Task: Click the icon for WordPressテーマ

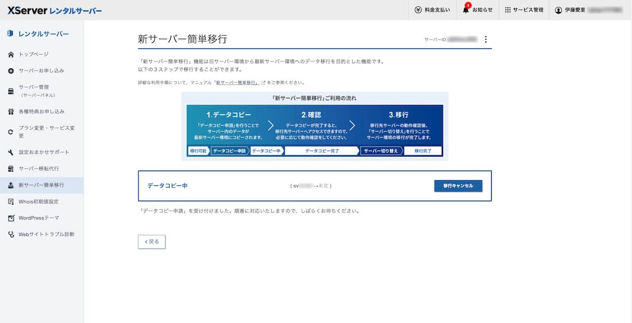Action: [x=11, y=218]
